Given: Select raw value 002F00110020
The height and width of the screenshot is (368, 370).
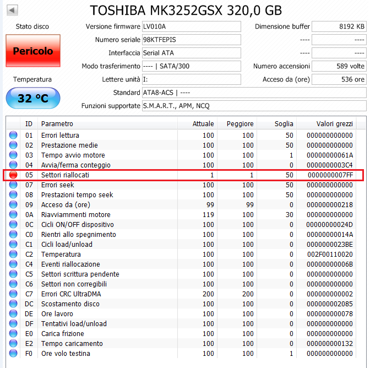Looking at the screenshot, I should pyautogui.click(x=330, y=254).
